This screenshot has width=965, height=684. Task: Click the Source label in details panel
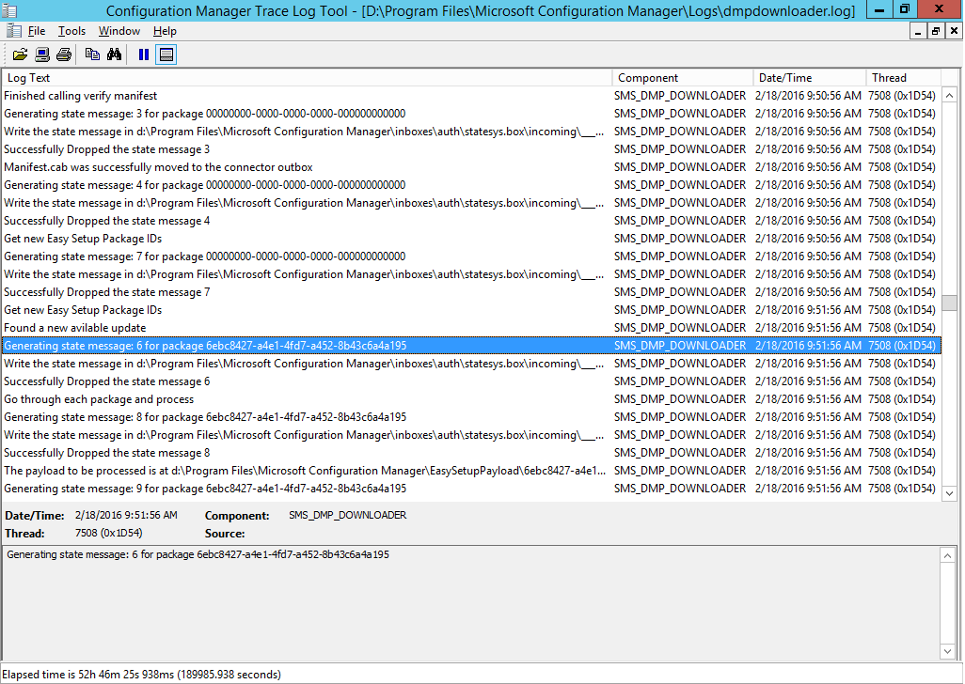click(x=225, y=534)
